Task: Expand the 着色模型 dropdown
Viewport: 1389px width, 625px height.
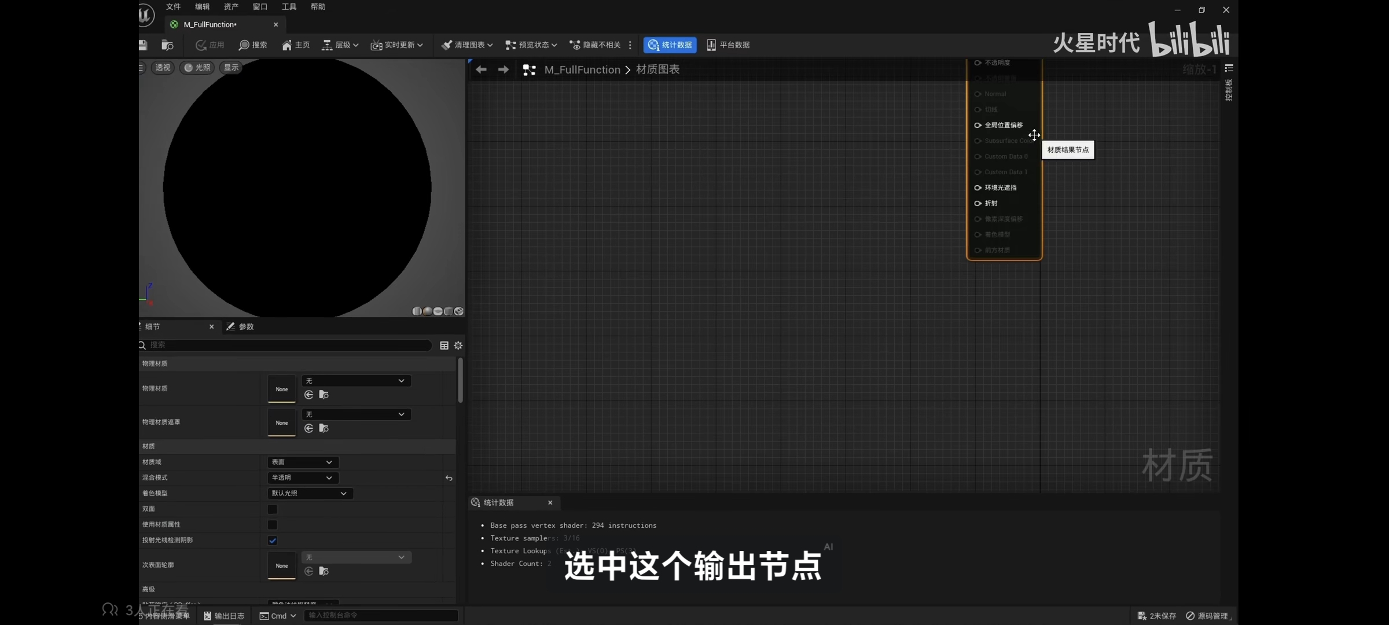Action: [x=309, y=494]
